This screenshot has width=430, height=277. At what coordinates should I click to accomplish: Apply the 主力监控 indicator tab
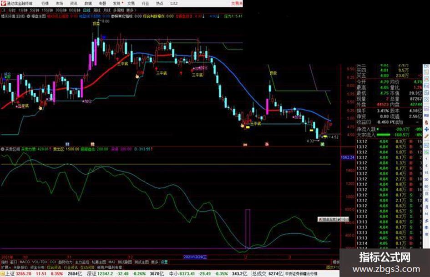click(82, 262)
